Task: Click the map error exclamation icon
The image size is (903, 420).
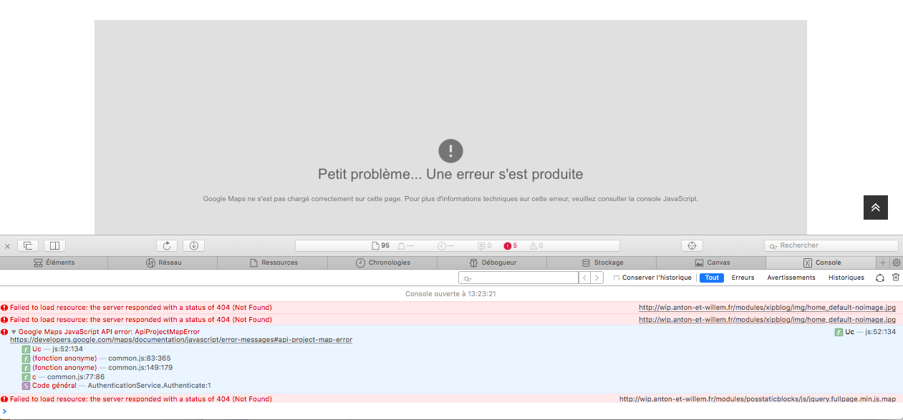Action: pyautogui.click(x=450, y=151)
